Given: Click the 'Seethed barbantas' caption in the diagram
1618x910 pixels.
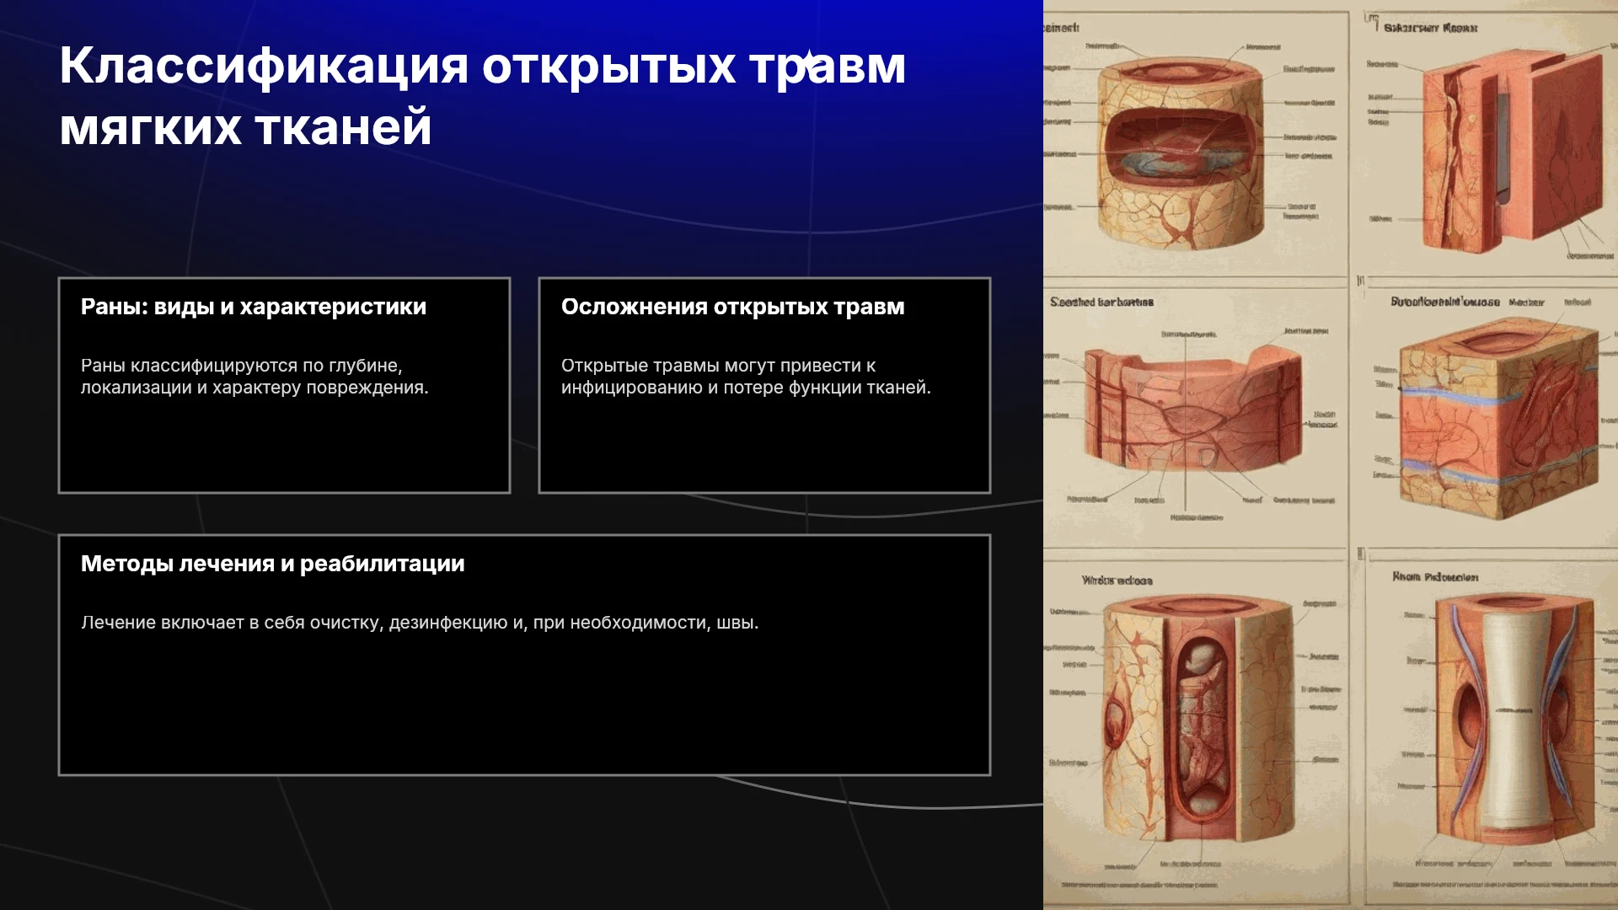Looking at the screenshot, I should [1101, 302].
